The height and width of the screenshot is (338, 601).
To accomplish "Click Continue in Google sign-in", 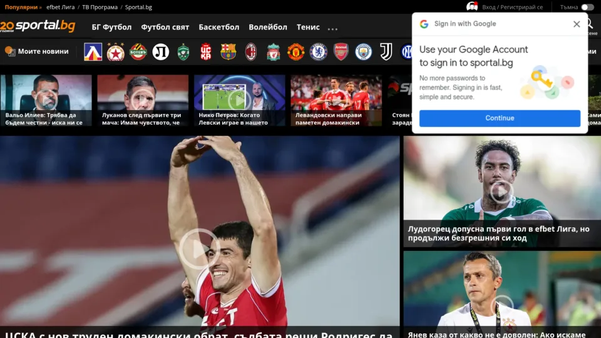I will pos(500,118).
